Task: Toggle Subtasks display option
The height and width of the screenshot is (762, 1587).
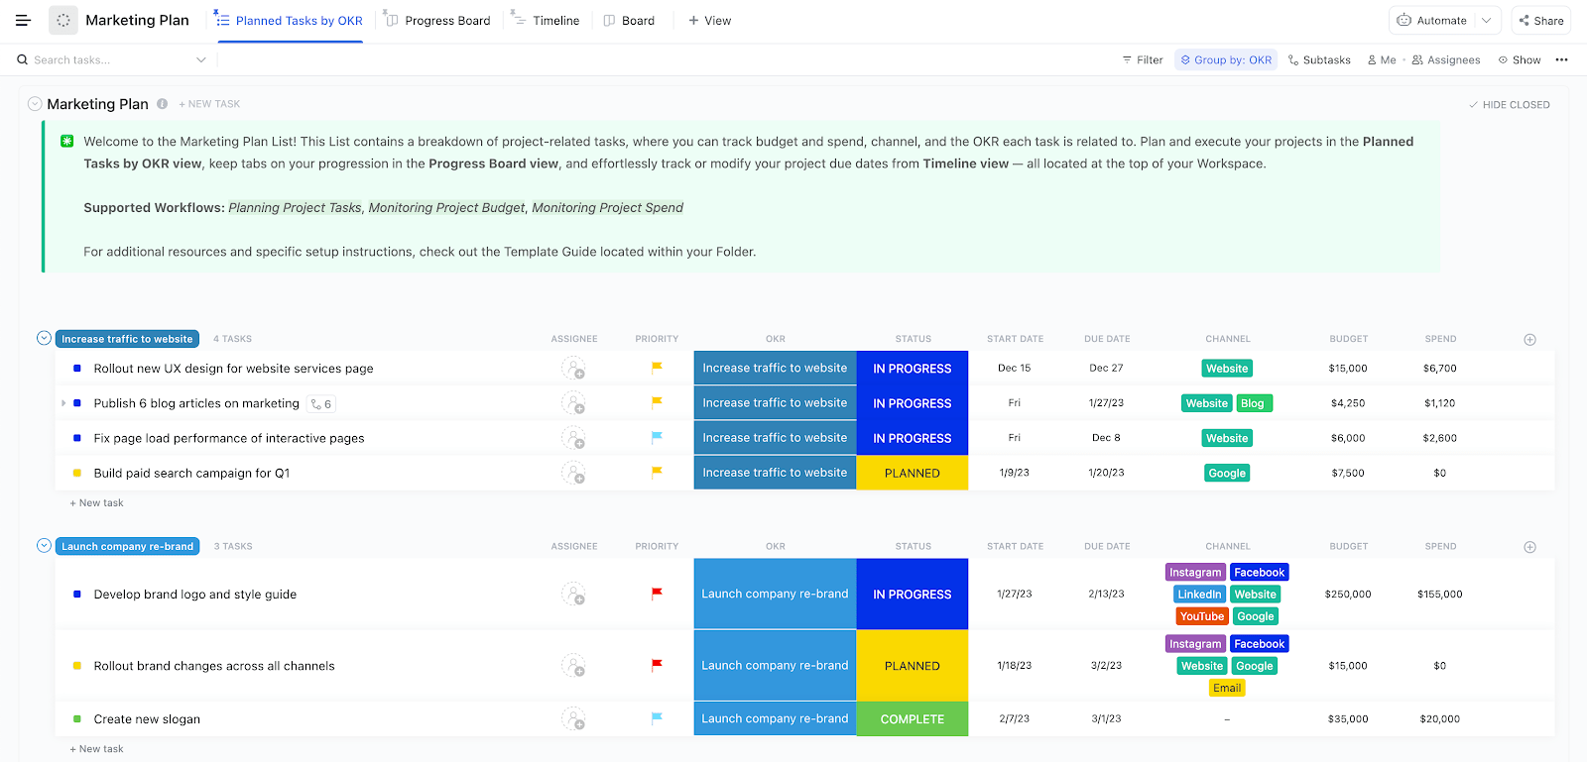Action: (1319, 59)
